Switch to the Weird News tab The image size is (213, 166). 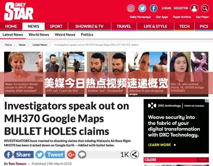coord(65,34)
